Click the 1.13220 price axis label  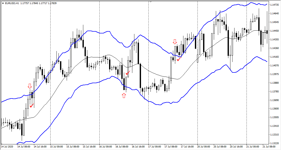coord(275,143)
